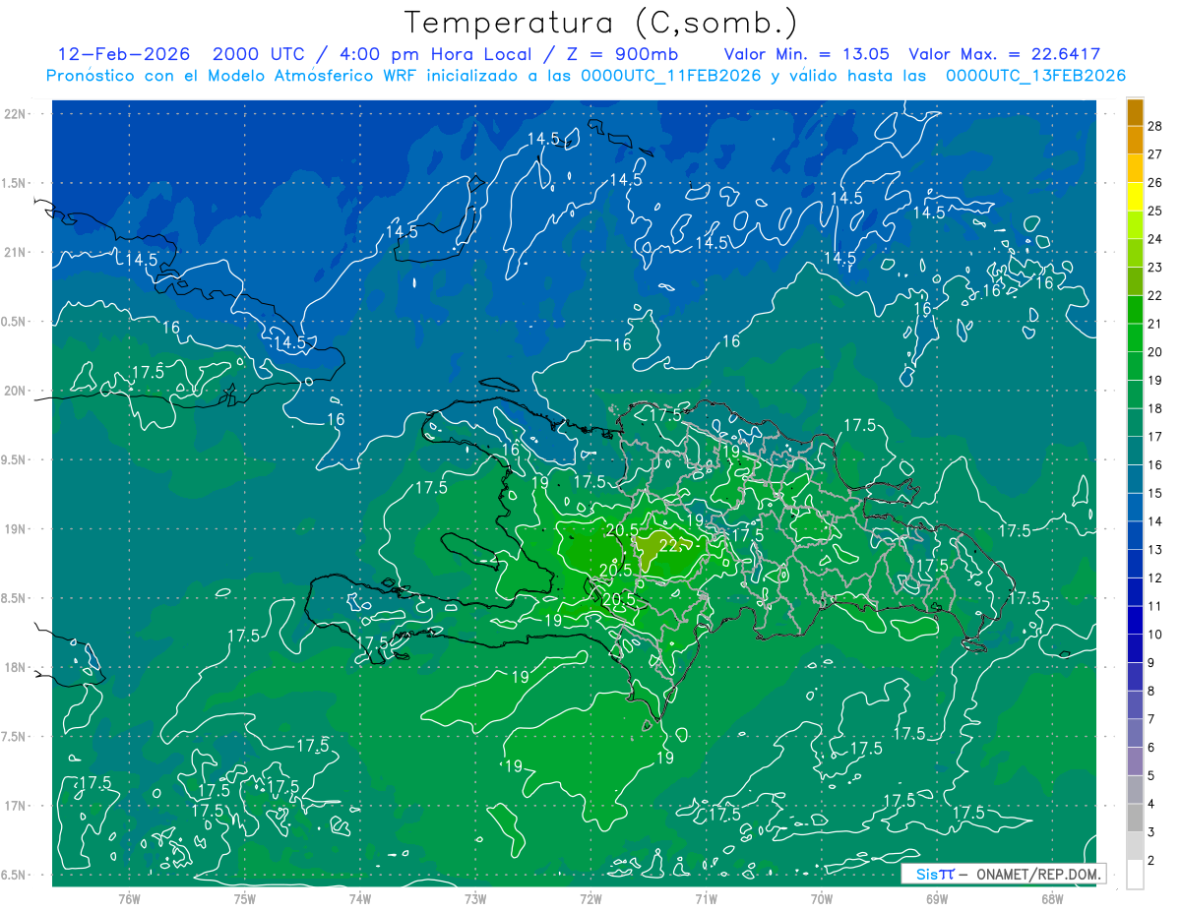
Task: Click the '76W' longitude axis label
Action: pyautogui.click(x=129, y=899)
